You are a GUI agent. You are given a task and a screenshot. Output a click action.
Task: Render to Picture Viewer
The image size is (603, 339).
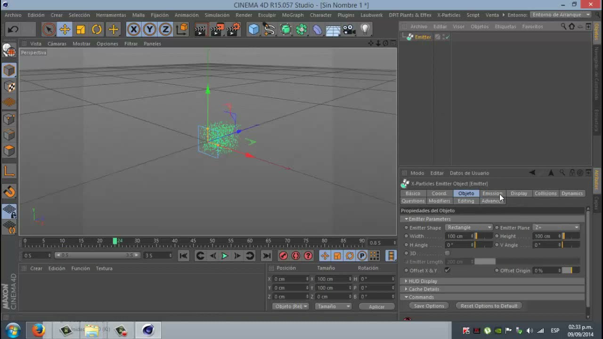(x=217, y=30)
